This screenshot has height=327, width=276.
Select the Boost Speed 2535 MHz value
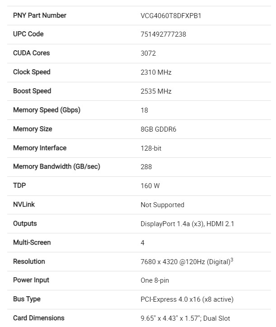[x=156, y=91]
